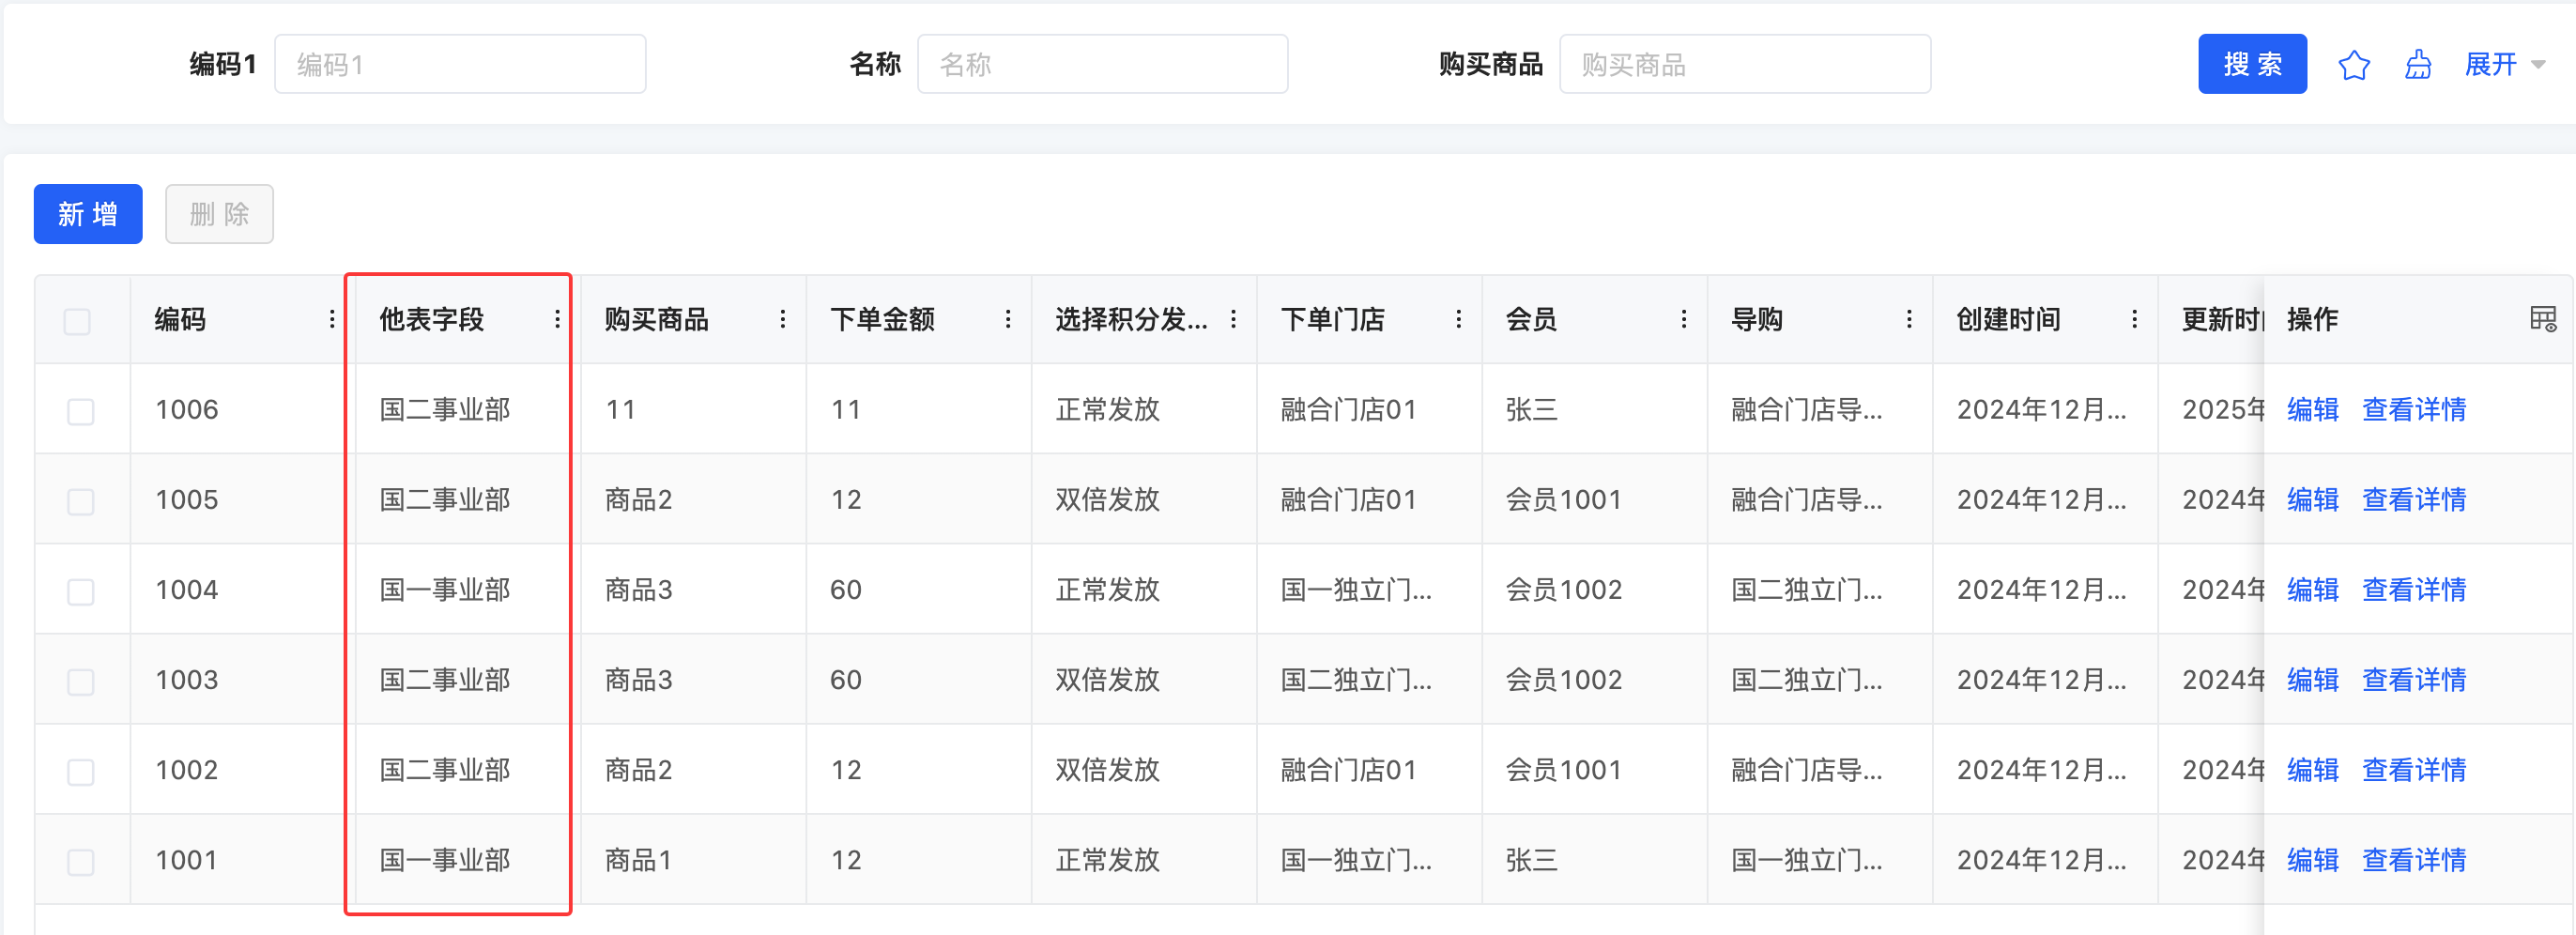Screen dimensions: 2576x935
Task: Check the box for row 1003
Action: [80, 681]
